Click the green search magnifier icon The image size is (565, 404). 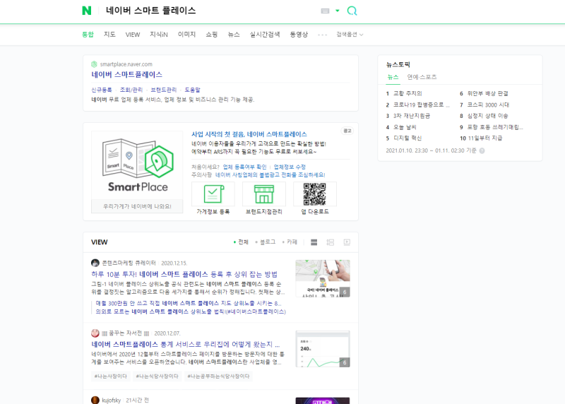[352, 11]
